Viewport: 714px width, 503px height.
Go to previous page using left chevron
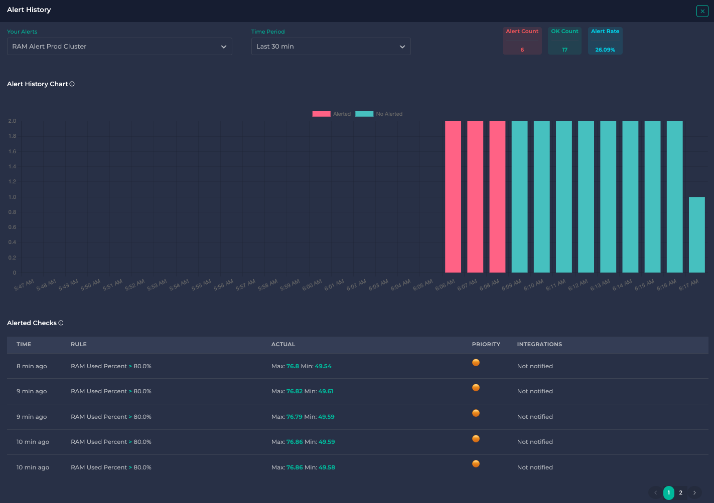coord(655,493)
